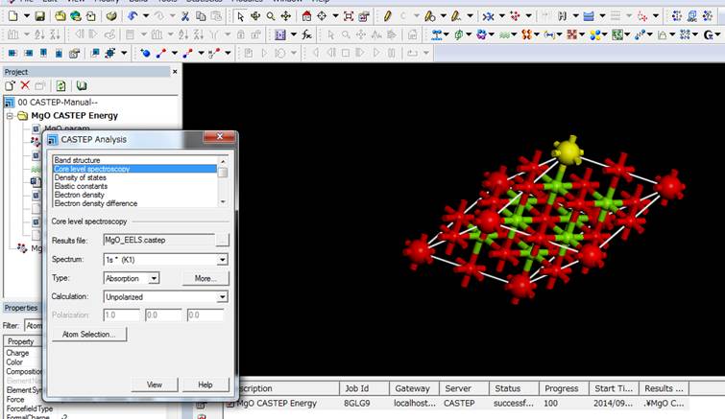Screen dimensions: 725x419
Task: Click the Status column header
Action: 514,388
